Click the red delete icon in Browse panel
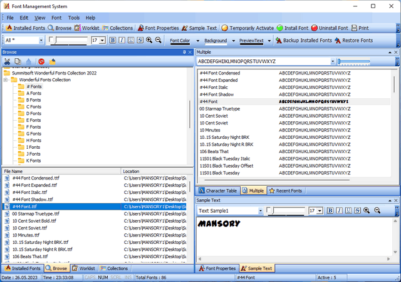The image size is (401, 282). coord(41,61)
